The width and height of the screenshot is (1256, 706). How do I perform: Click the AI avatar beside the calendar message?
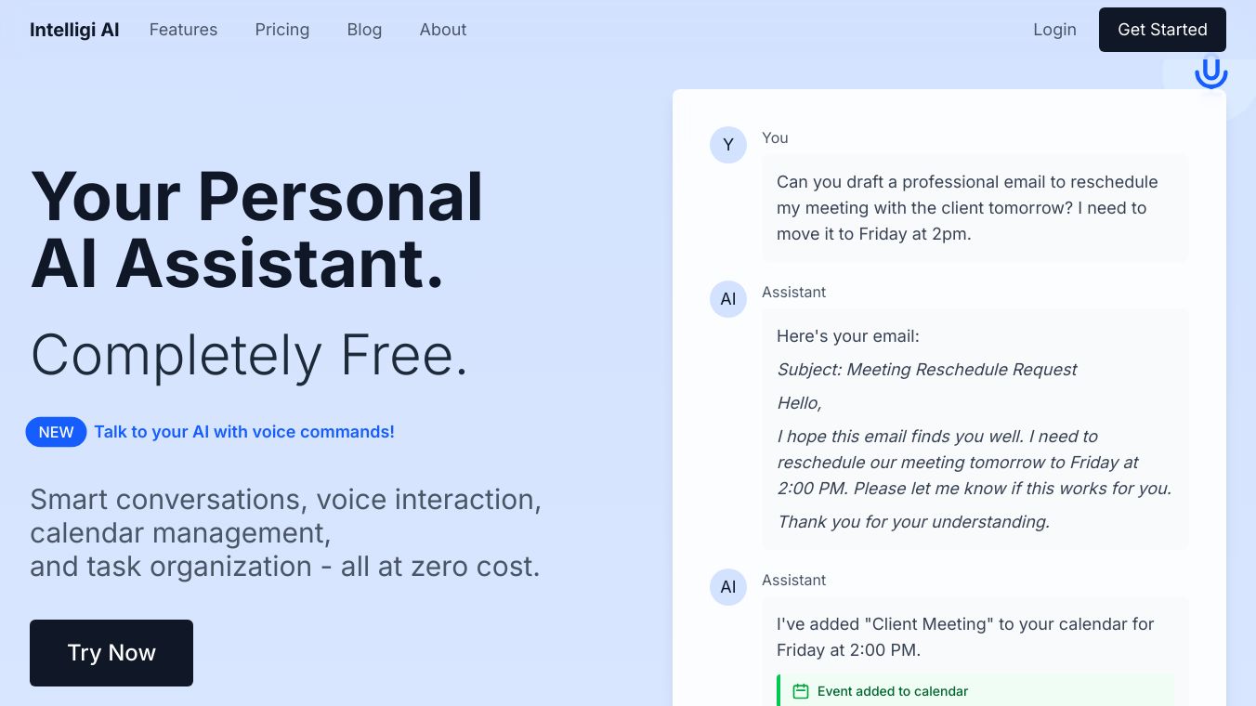(x=728, y=587)
